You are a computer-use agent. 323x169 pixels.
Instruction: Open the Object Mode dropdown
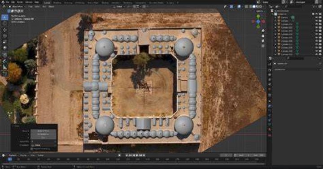click(x=17, y=7)
